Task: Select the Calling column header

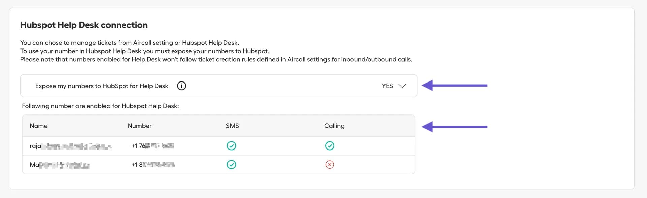Action: (x=334, y=126)
